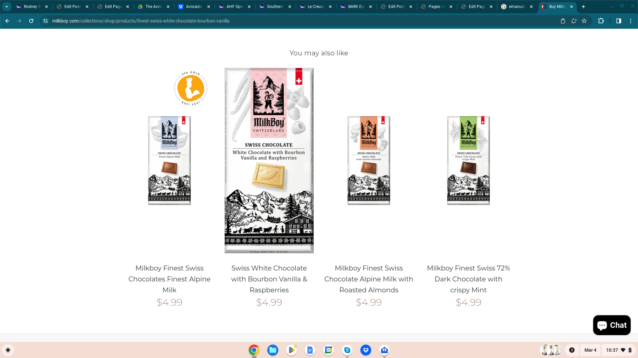The height and width of the screenshot is (358, 638).
Task: Click the shopping bag icon in address bar
Action: coord(563,21)
